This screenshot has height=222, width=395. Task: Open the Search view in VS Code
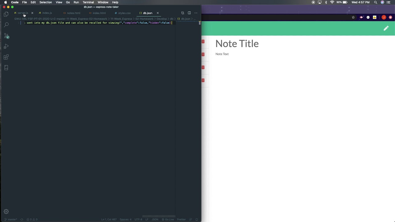click(x=6, y=25)
